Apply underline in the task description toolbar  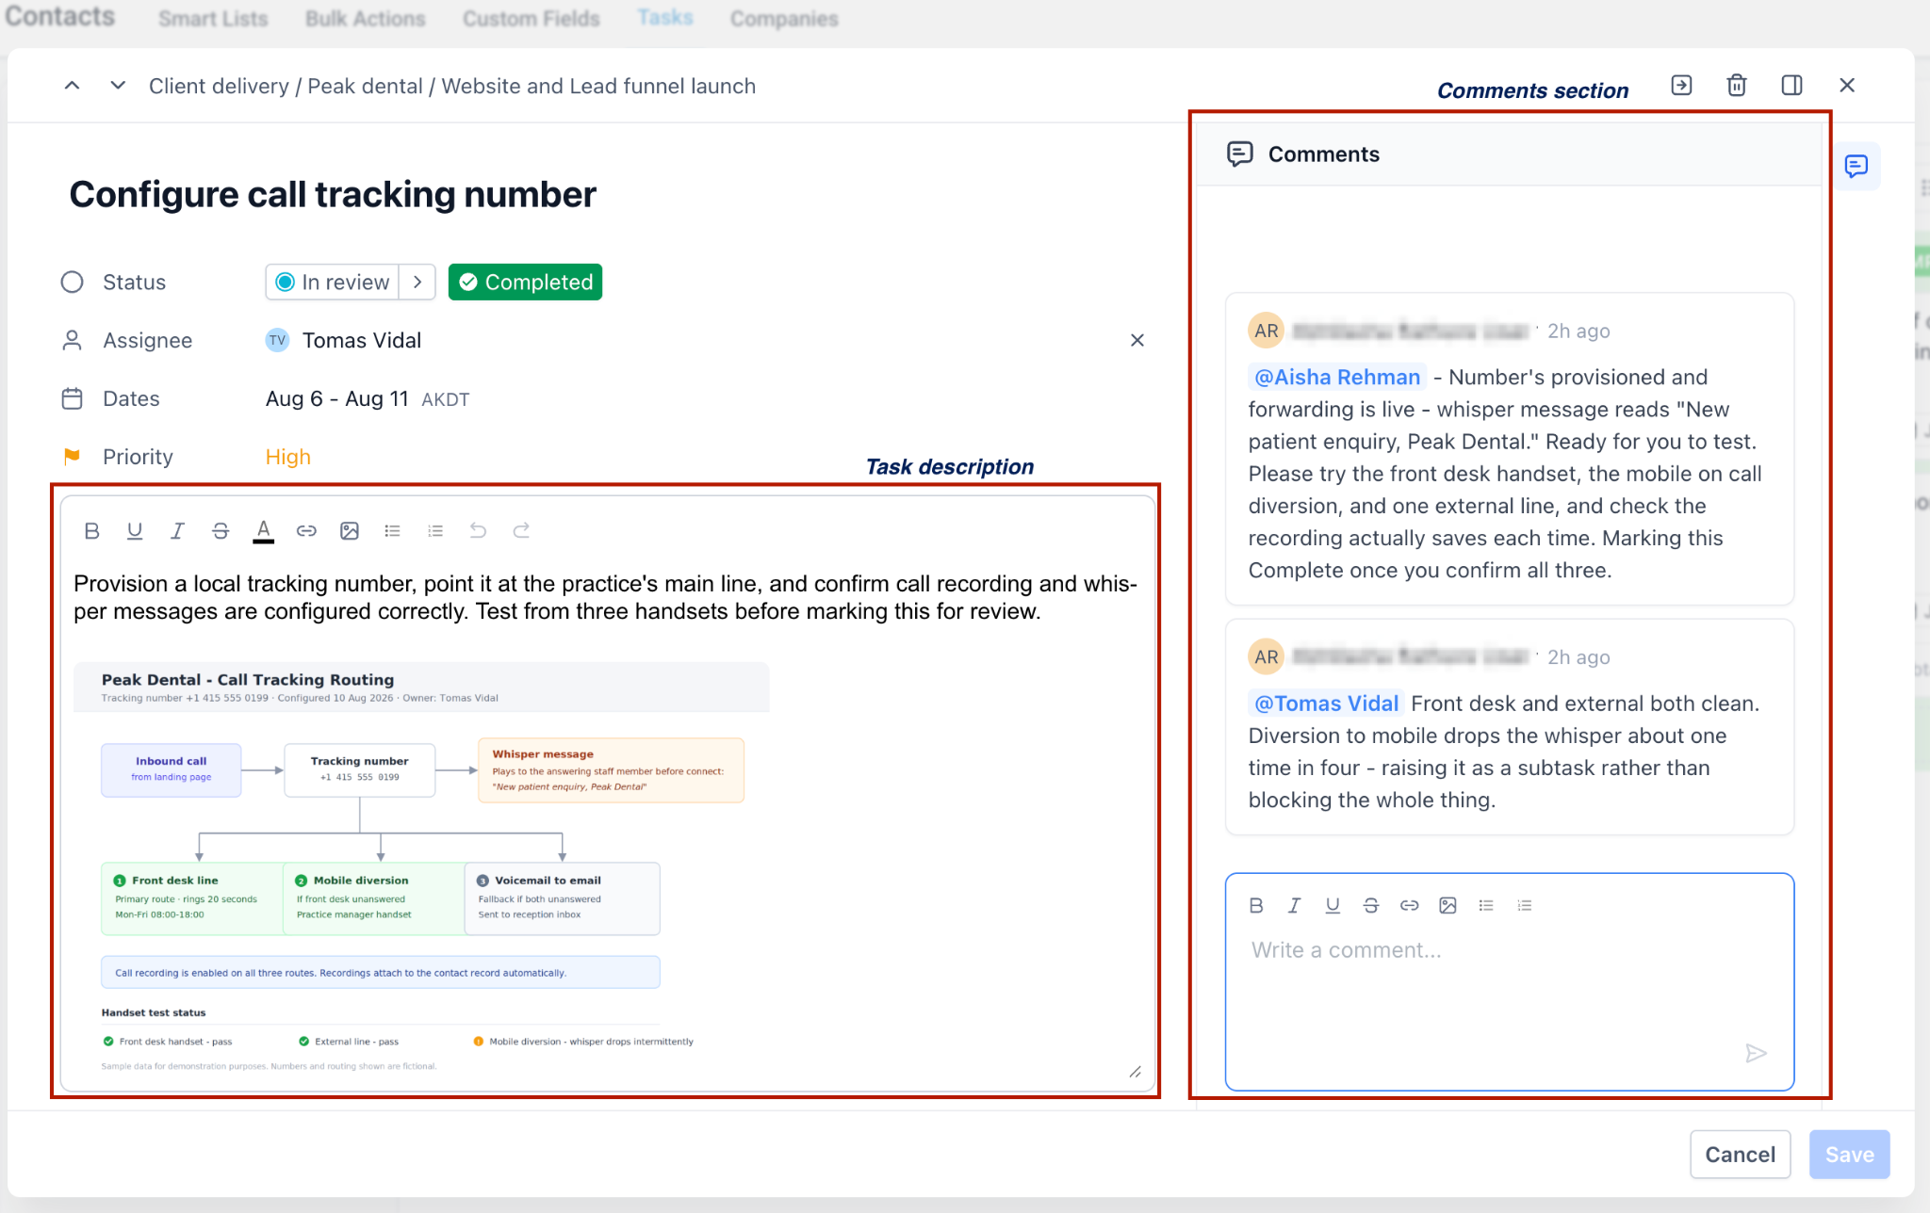135,531
